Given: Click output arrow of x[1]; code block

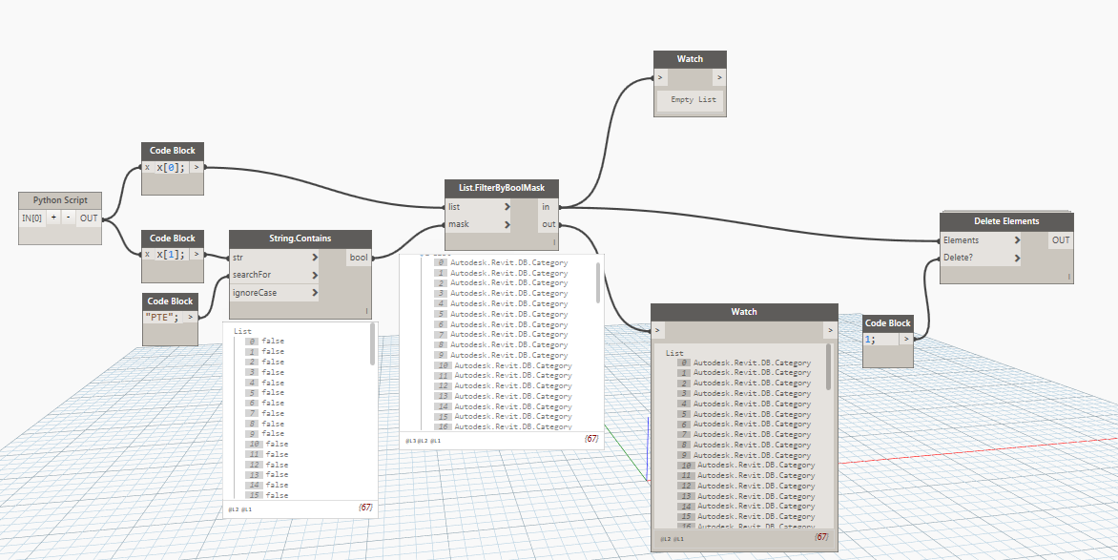Looking at the screenshot, I should point(197,254).
